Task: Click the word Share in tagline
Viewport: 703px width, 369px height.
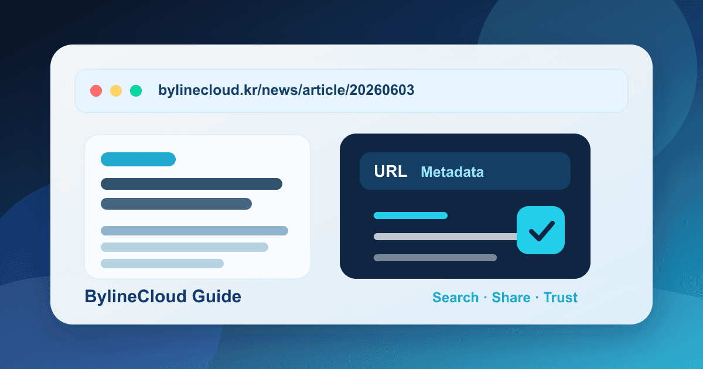Action: click(x=511, y=298)
